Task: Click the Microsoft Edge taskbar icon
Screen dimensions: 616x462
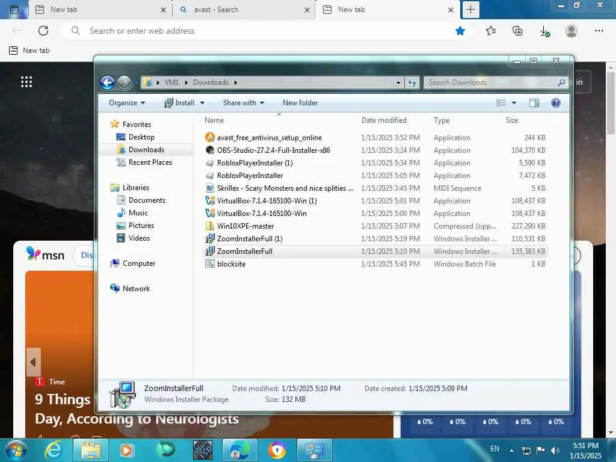Action: (x=239, y=450)
